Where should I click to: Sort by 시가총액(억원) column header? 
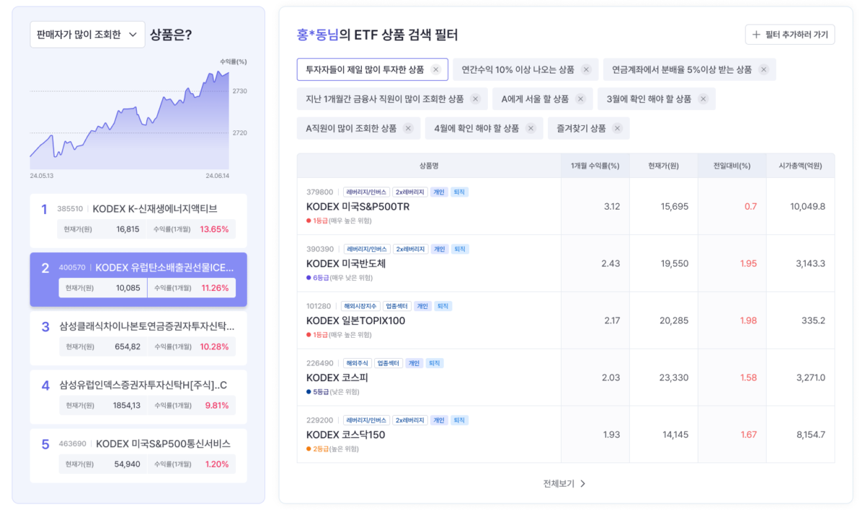(x=800, y=166)
